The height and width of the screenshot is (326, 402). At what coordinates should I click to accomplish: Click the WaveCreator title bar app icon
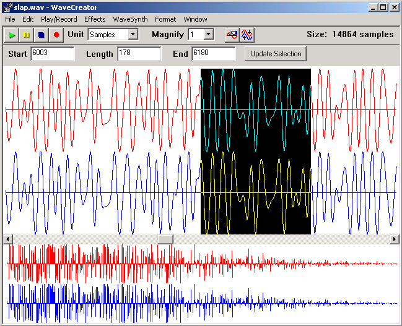[7, 7]
